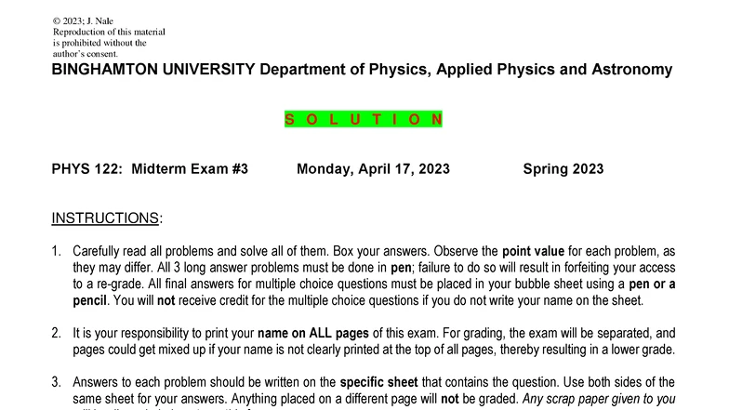
Task: Click the bold phrase "pen or a"
Action: (x=644, y=284)
